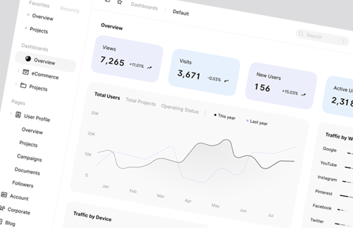Collapse the User Profile chevron

[x=11, y=113]
